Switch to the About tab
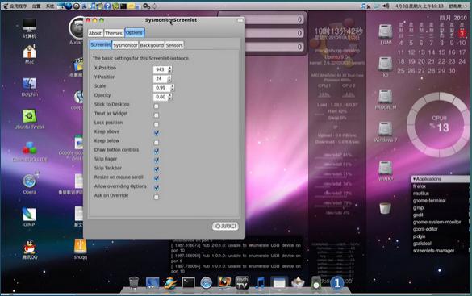472x296 pixels. (x=95, y=33)
